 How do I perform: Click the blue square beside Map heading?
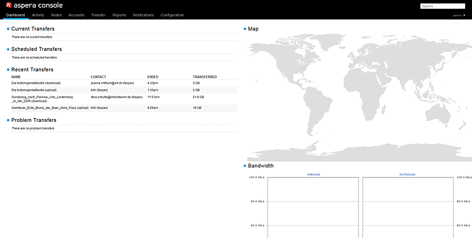[245, 29]
